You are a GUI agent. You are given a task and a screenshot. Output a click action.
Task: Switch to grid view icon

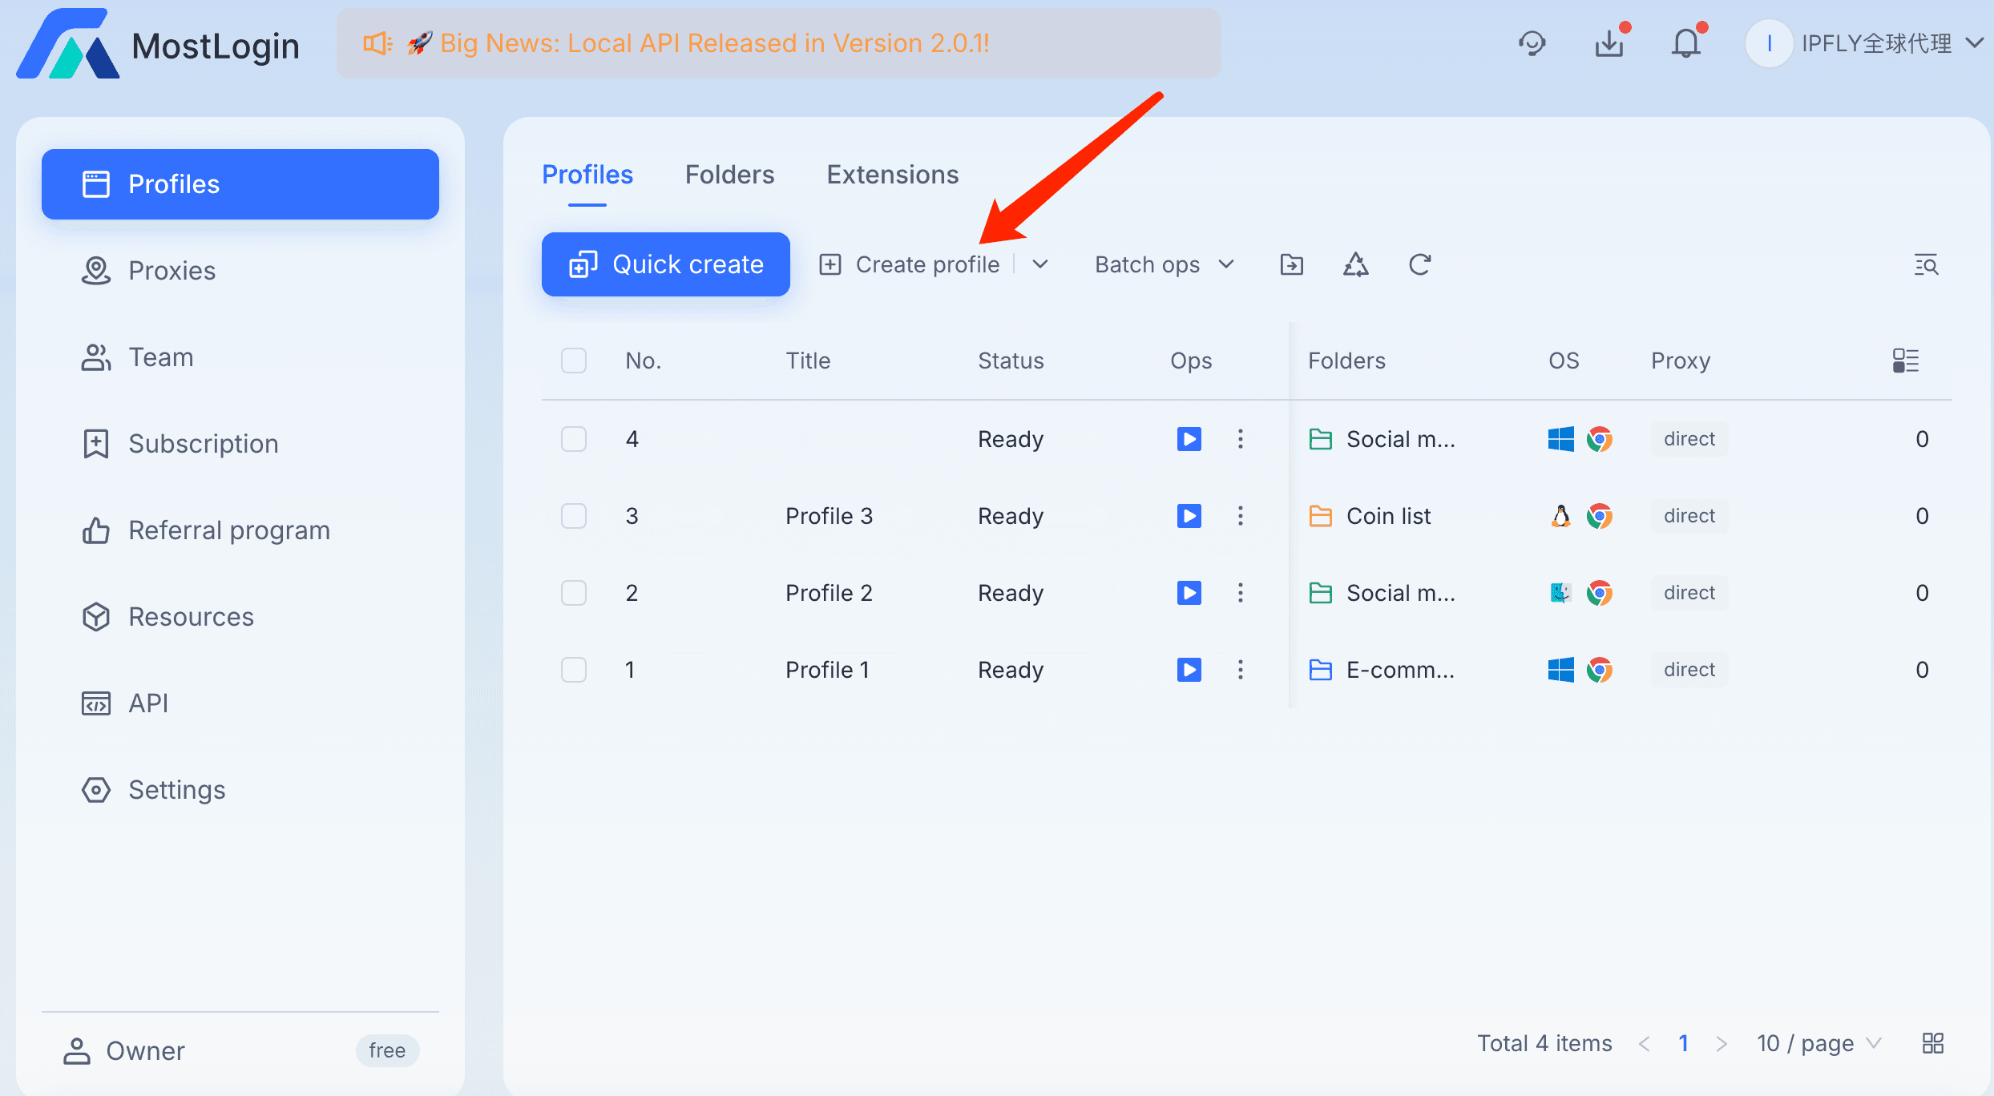(1932, 1043)
